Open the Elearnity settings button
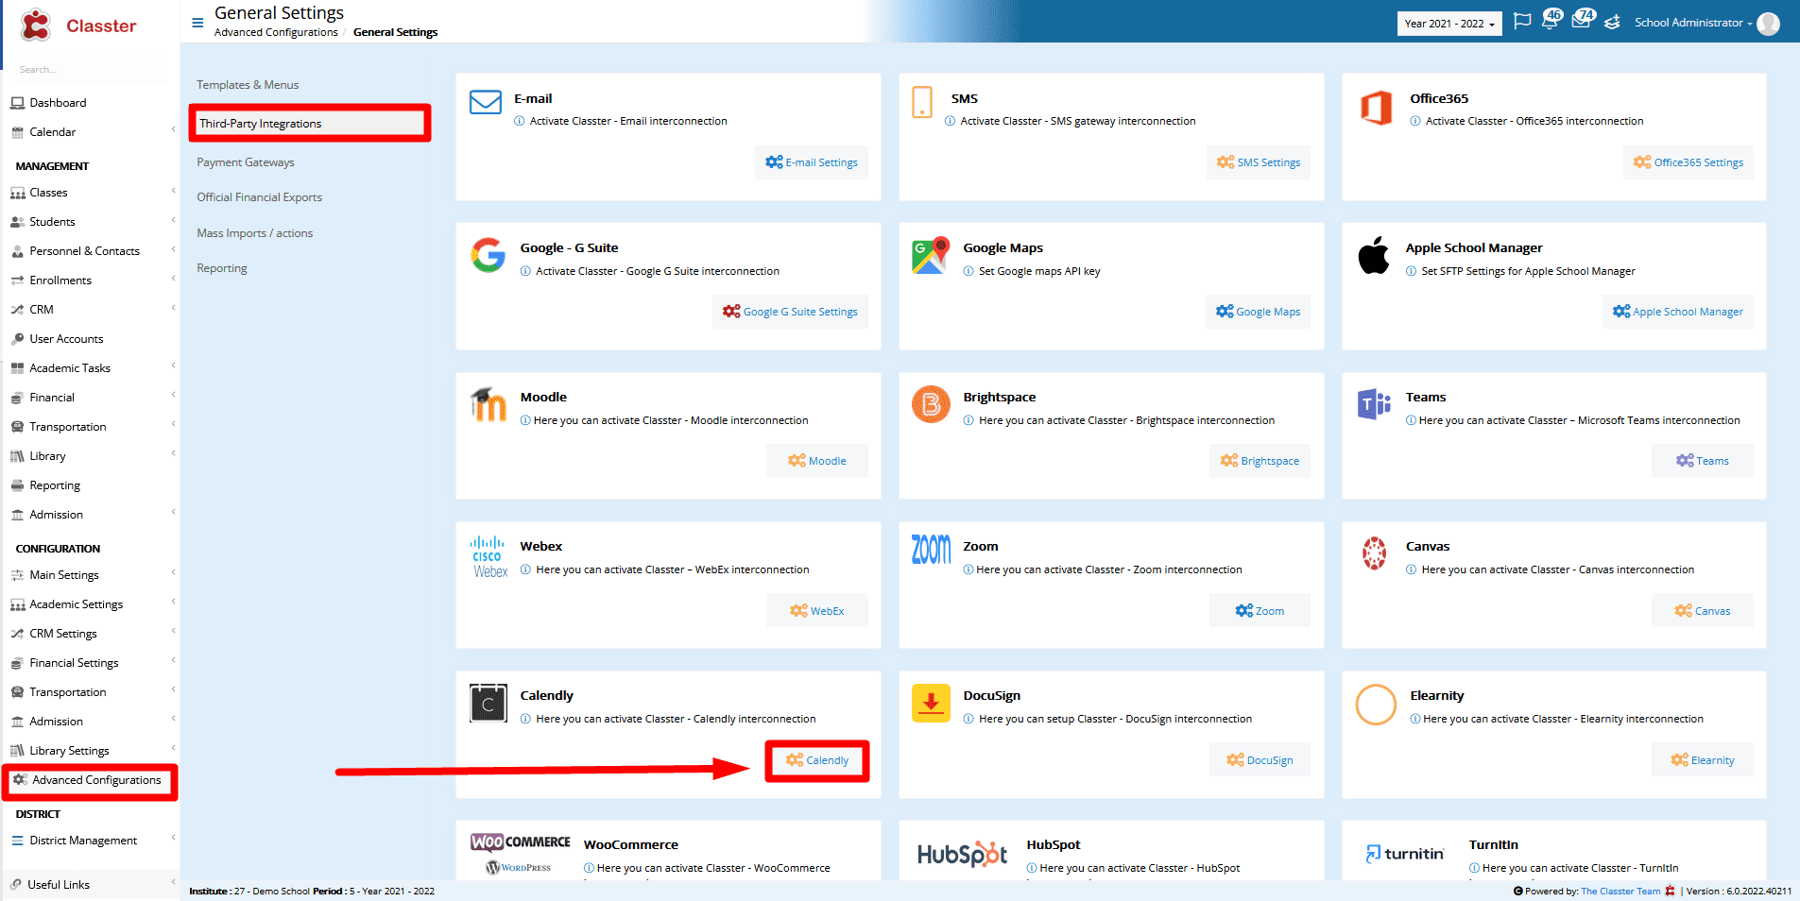This screenshot has height=901, width=1800. coord(1702,760)
